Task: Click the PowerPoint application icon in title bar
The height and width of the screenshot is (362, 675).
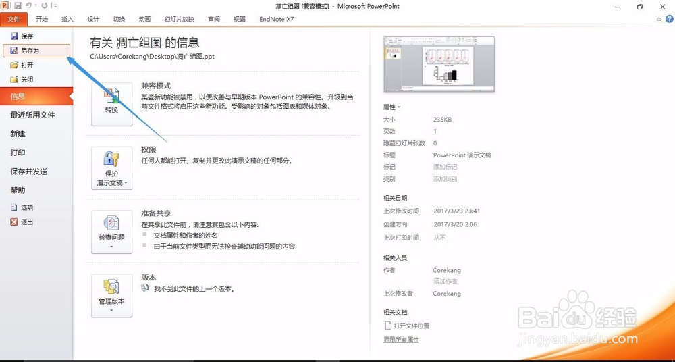Action: point(5,5)
